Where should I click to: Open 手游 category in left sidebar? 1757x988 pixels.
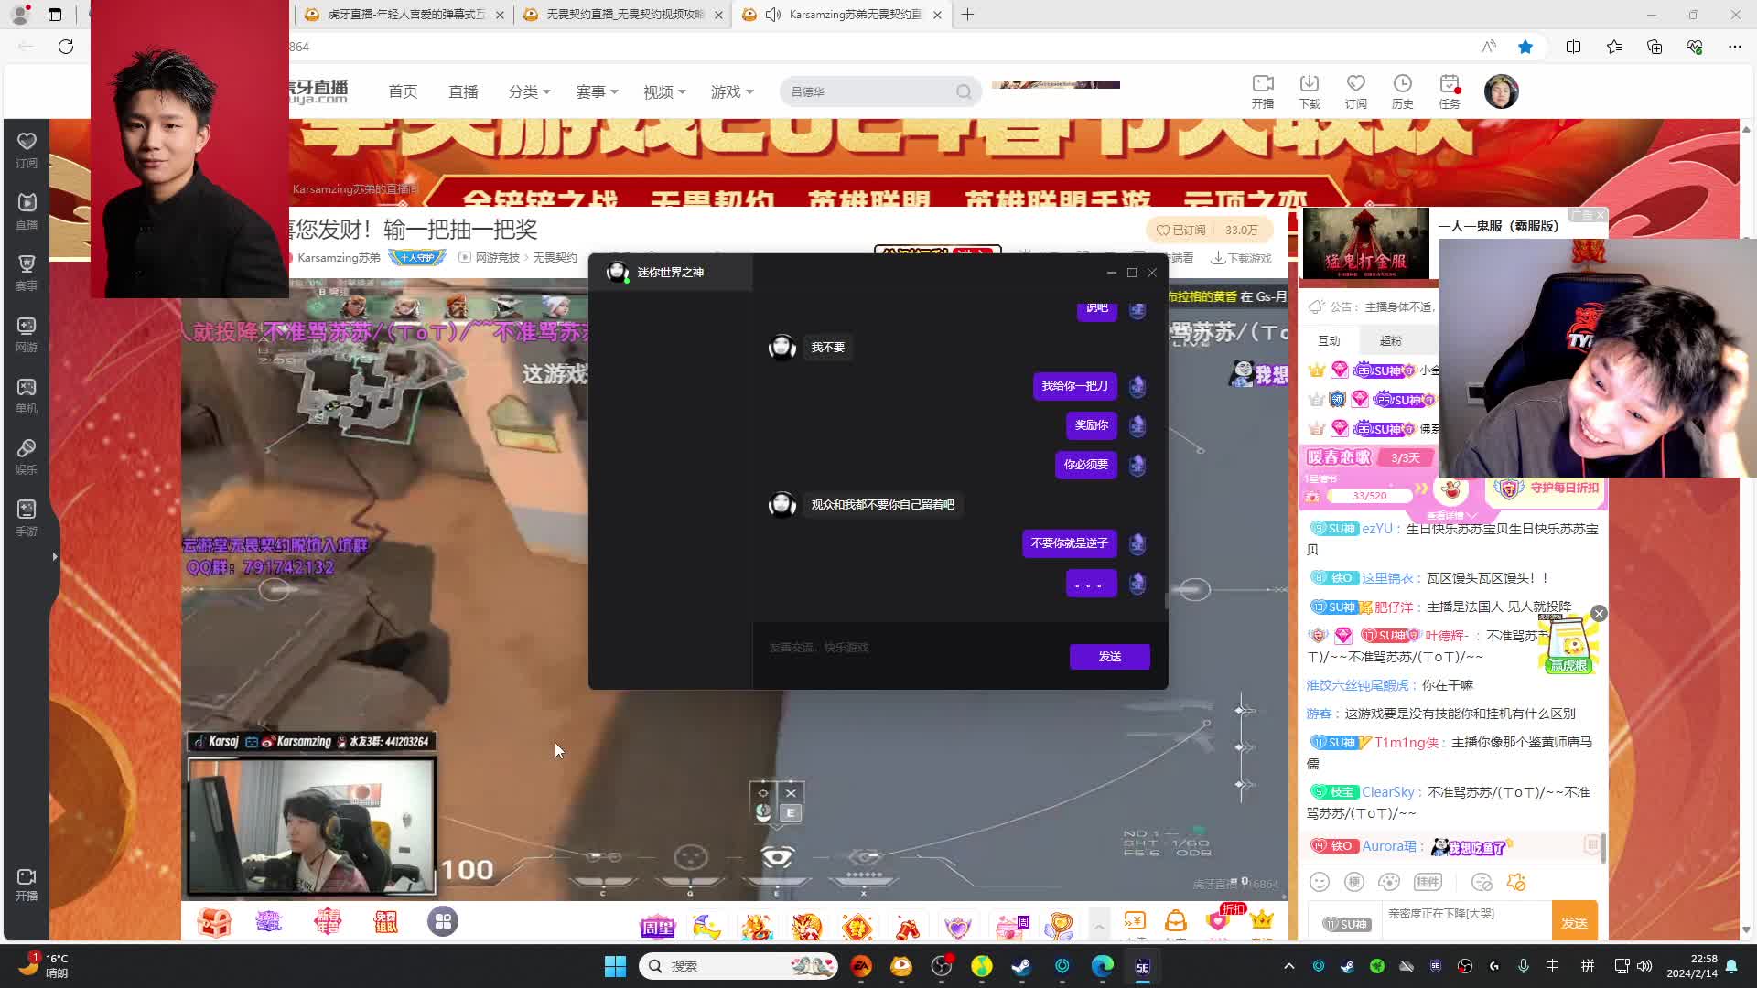27,517
